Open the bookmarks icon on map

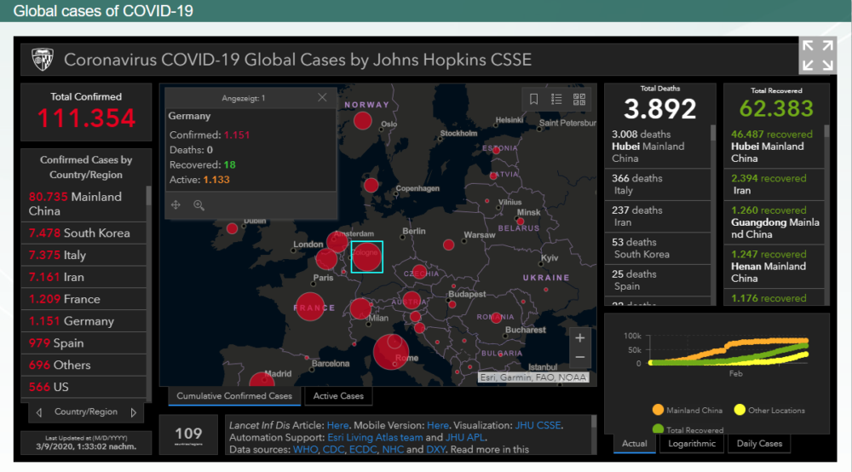click(x=533, y=99)
